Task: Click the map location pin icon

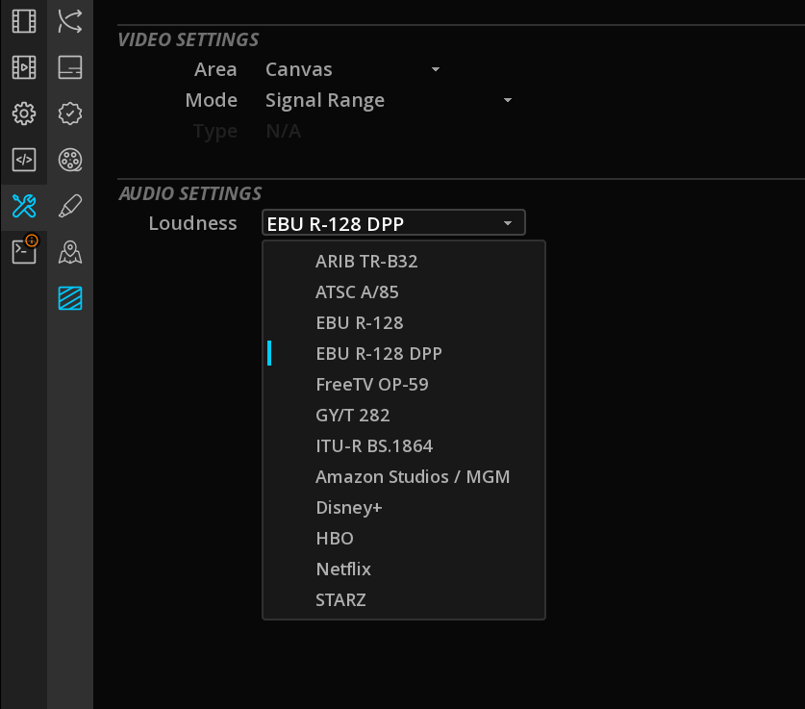Action: point(70,252)
